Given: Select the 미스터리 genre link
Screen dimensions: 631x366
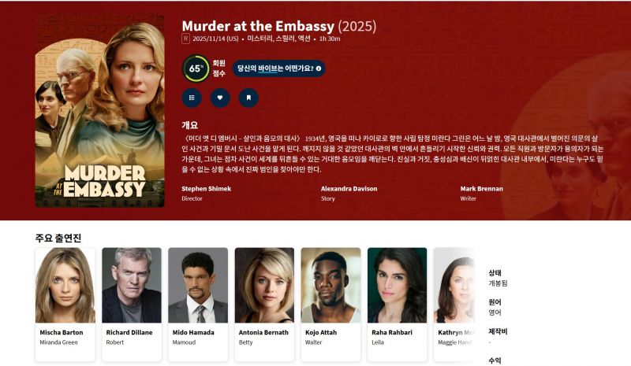Looking at the screenshot, I should point(259,39).
